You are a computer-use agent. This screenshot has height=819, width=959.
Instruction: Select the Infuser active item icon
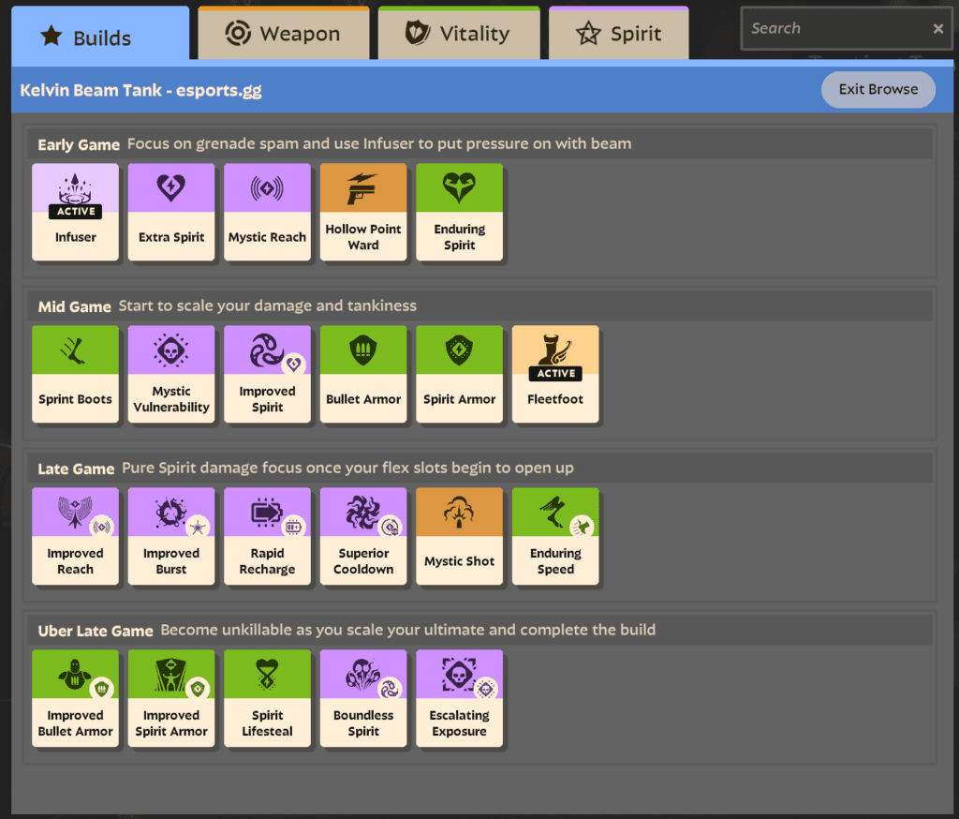click(x=75, y=211)
